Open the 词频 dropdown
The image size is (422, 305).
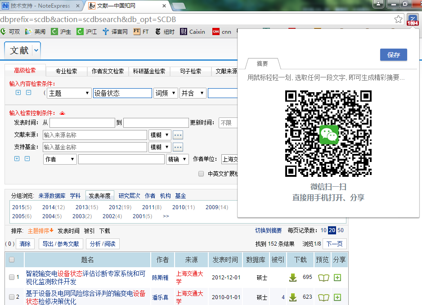pyautogui.click(x=166, y=93)
